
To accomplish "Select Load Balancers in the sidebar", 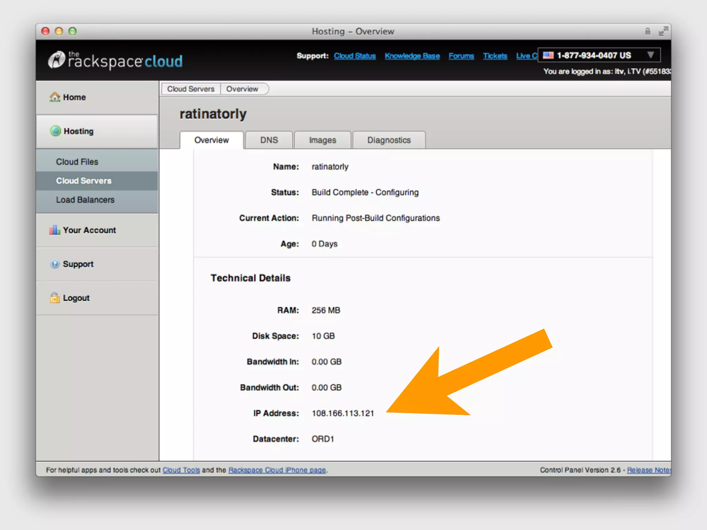I will point(85,200).
